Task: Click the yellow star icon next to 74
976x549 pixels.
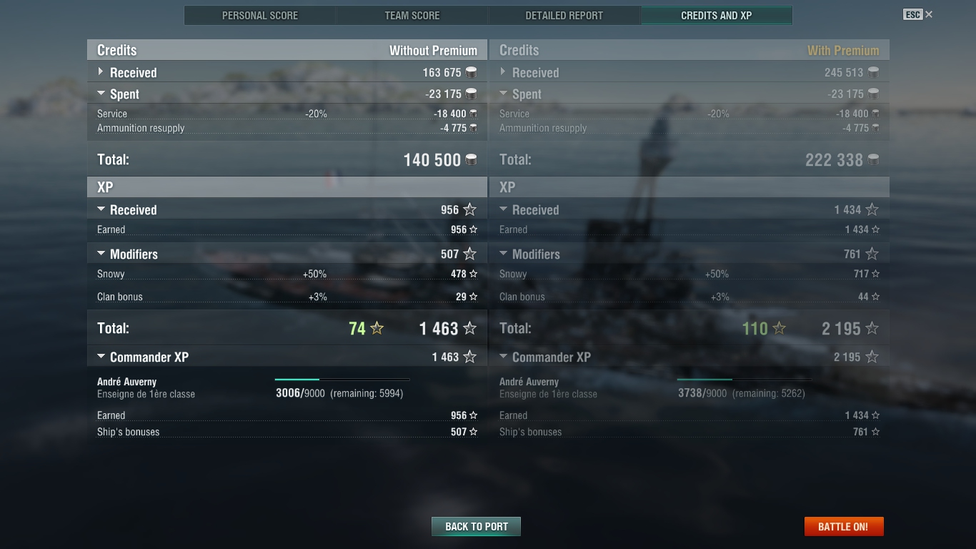Action: coord(377,328)
